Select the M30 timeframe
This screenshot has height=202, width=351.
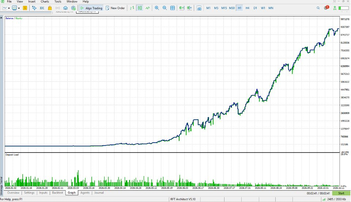(232, 8)
